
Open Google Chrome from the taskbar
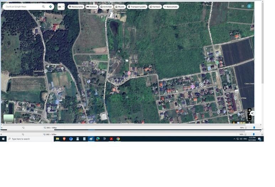(118, 139)
